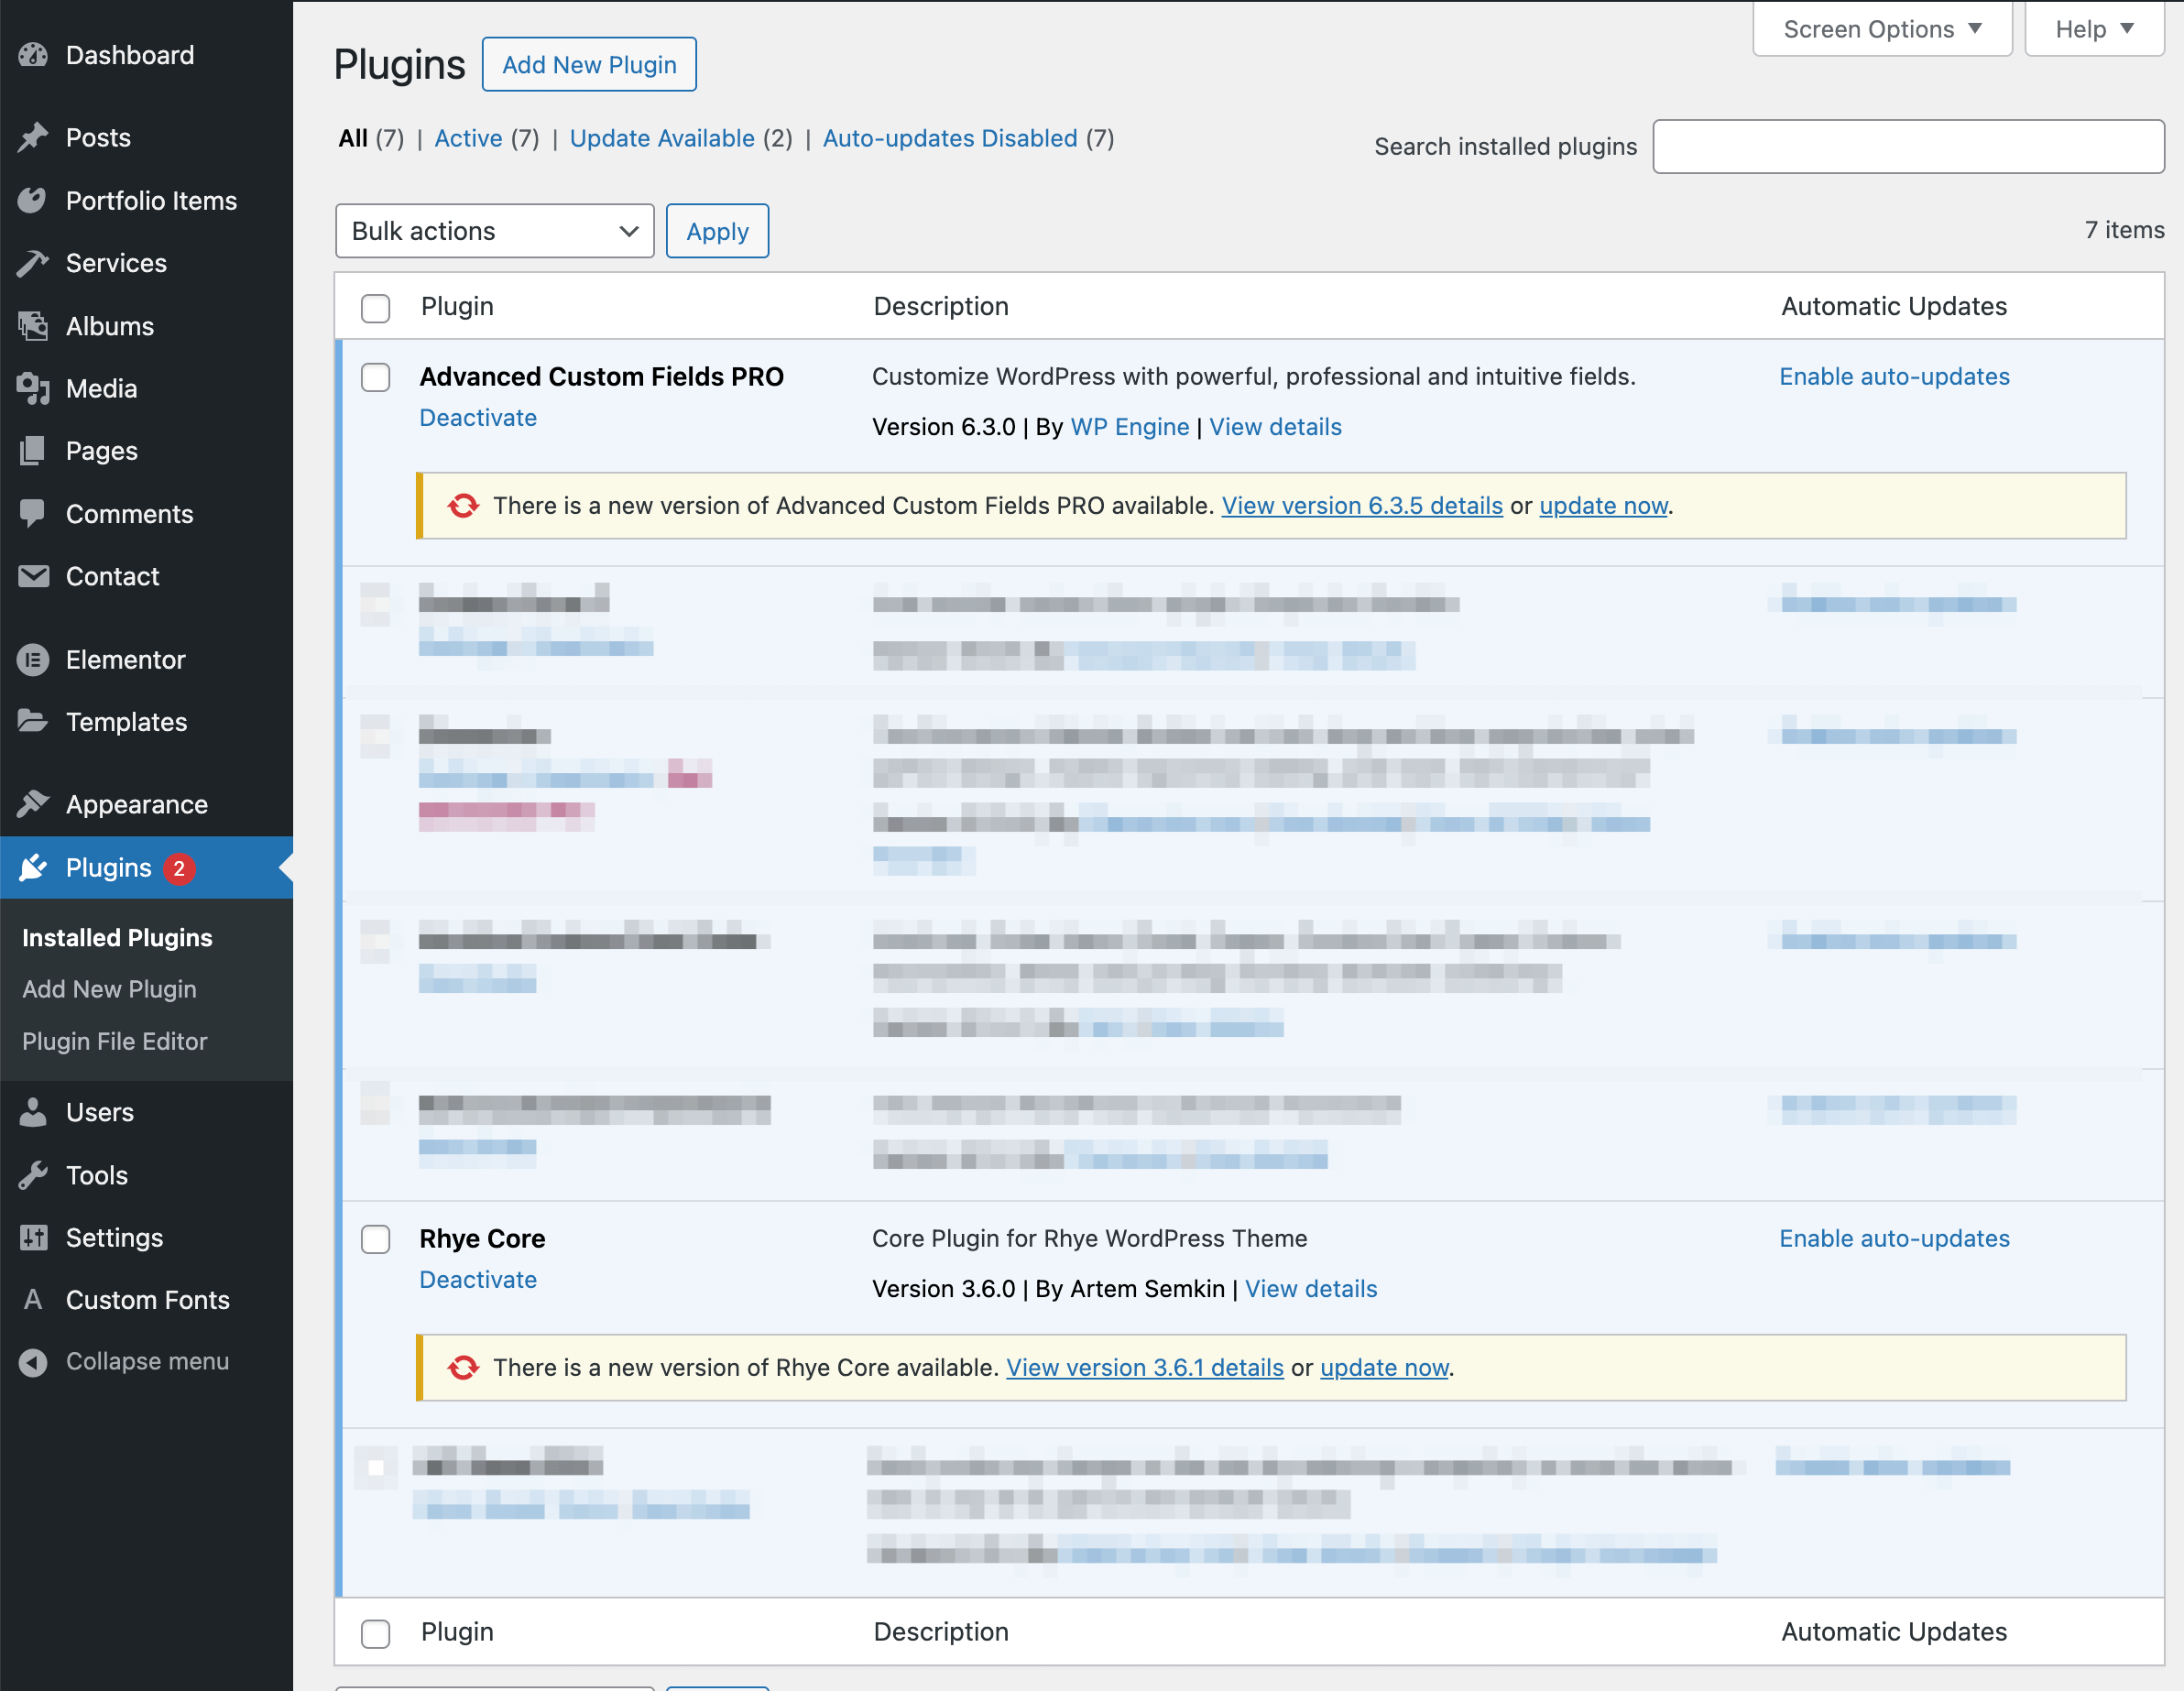Click the Appearance paintbrush icon
The image size is (2184, 1691).
pos(33,804)
